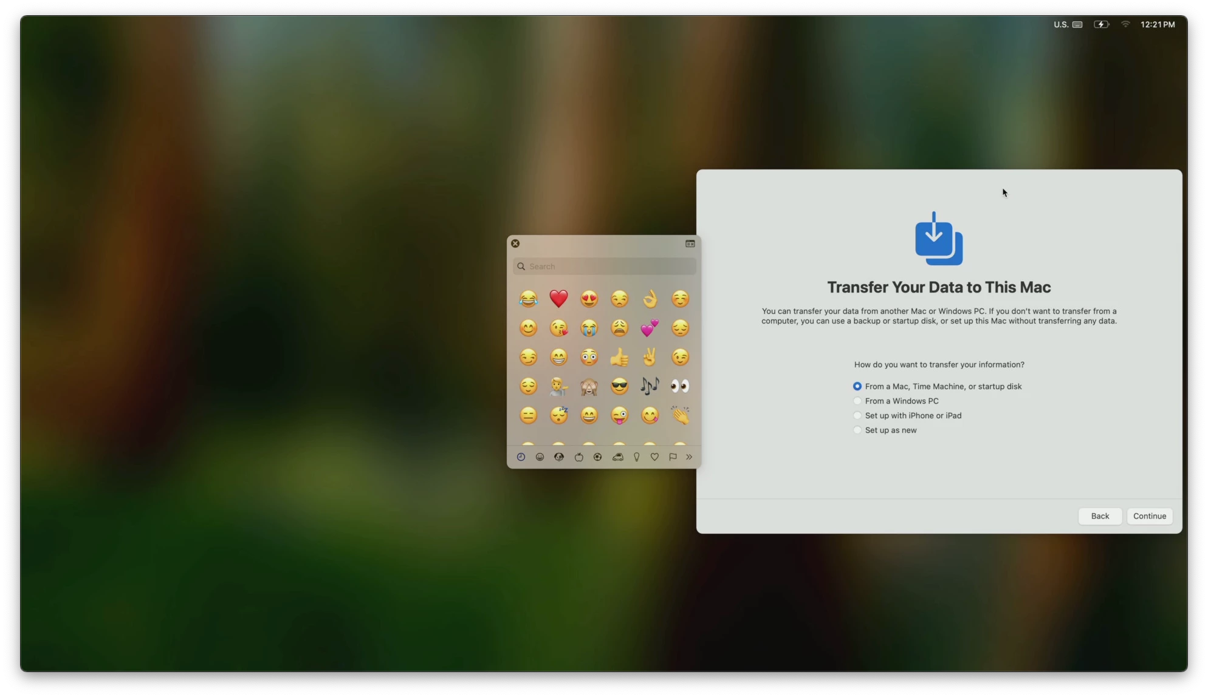
Task: Pick the red heart emoji
Action: point(558,299)
